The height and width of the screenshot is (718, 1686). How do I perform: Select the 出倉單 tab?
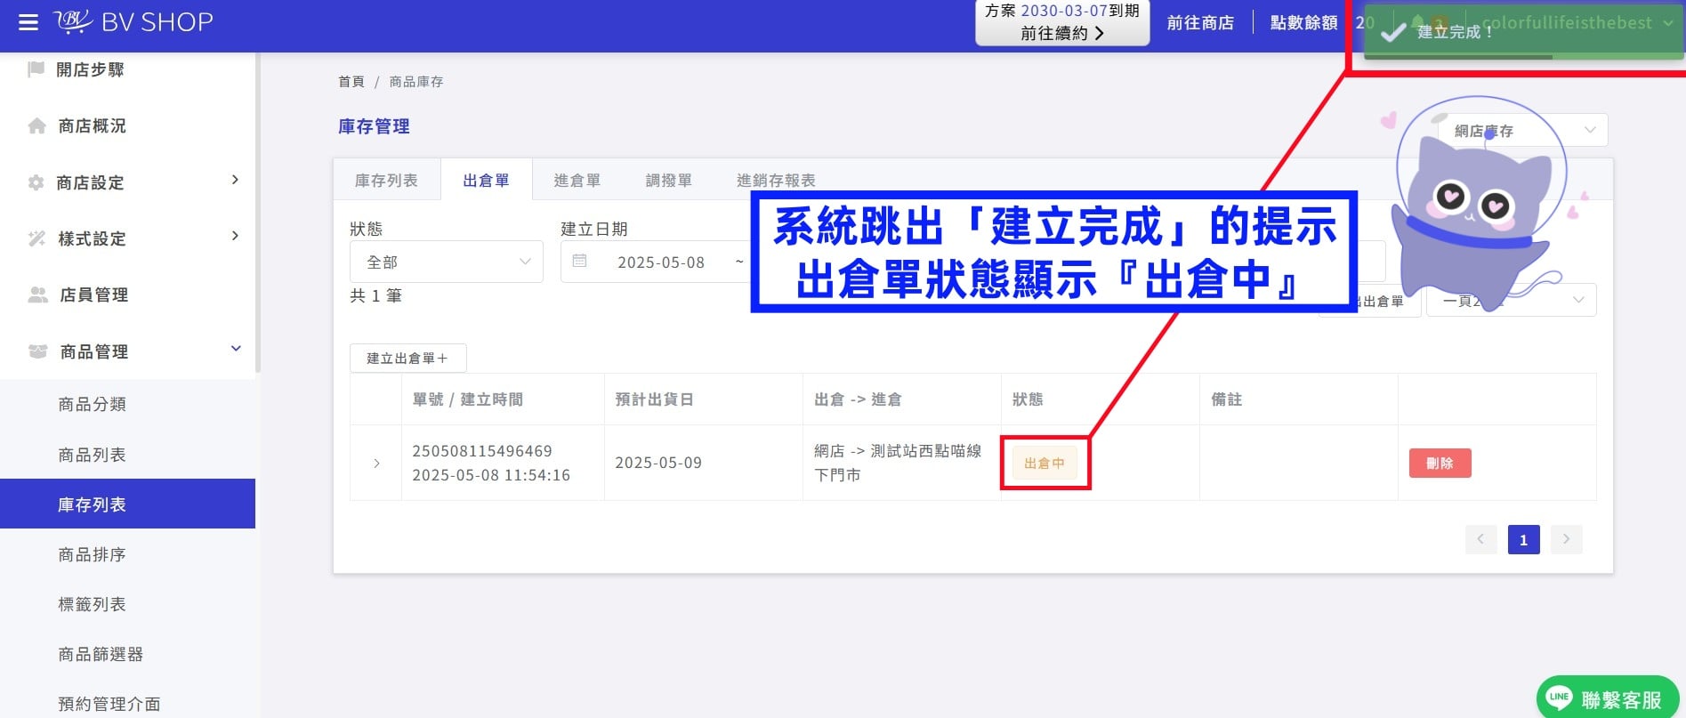click(x=486, y=181)
